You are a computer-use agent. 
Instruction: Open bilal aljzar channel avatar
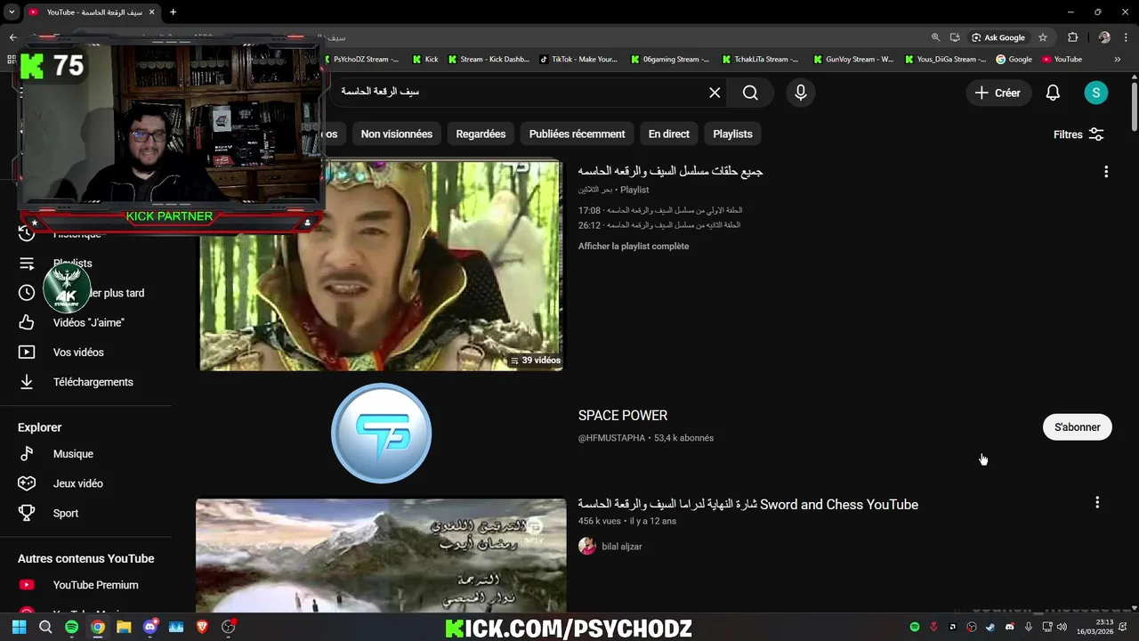pos(587,547)
